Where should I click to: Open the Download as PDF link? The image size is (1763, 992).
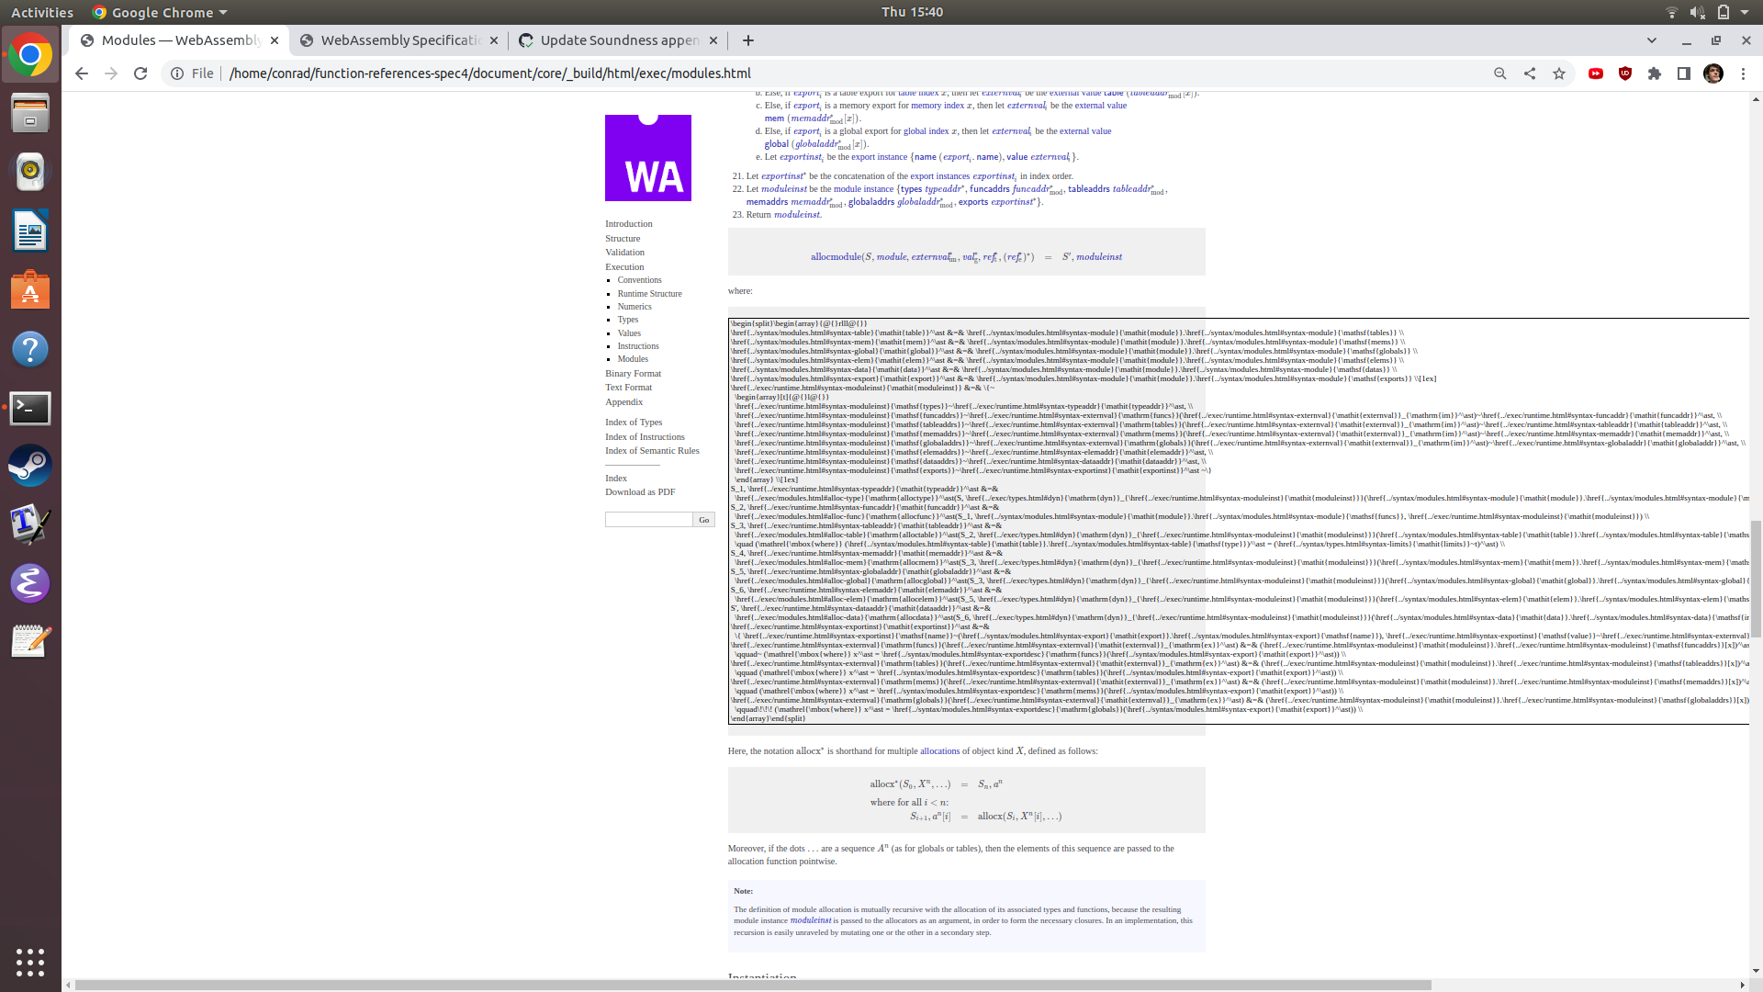(x=640, y=492)
